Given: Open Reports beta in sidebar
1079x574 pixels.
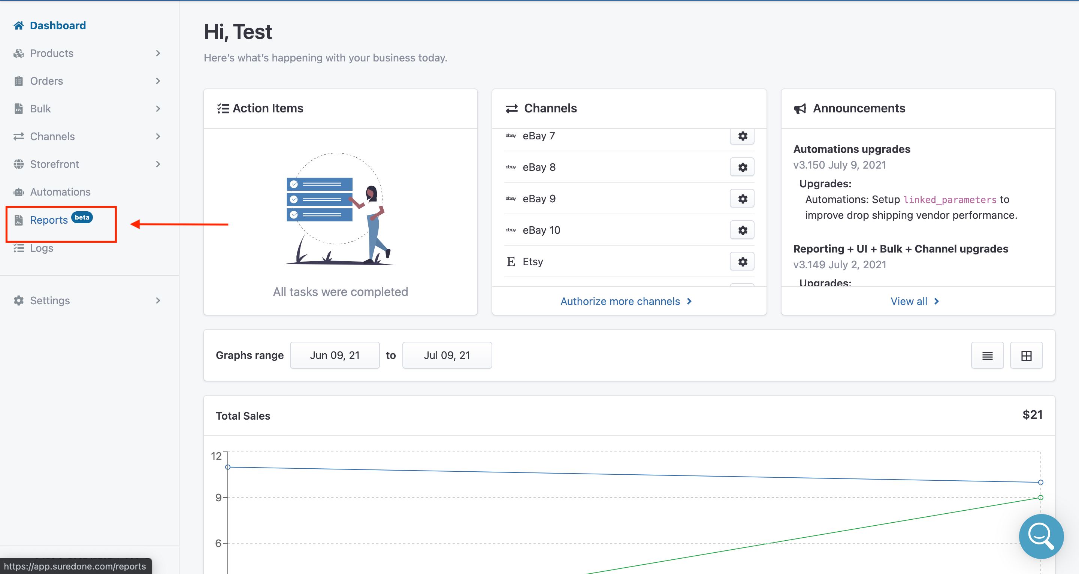Looking at the screenshot, I should (x=49, y=220).
